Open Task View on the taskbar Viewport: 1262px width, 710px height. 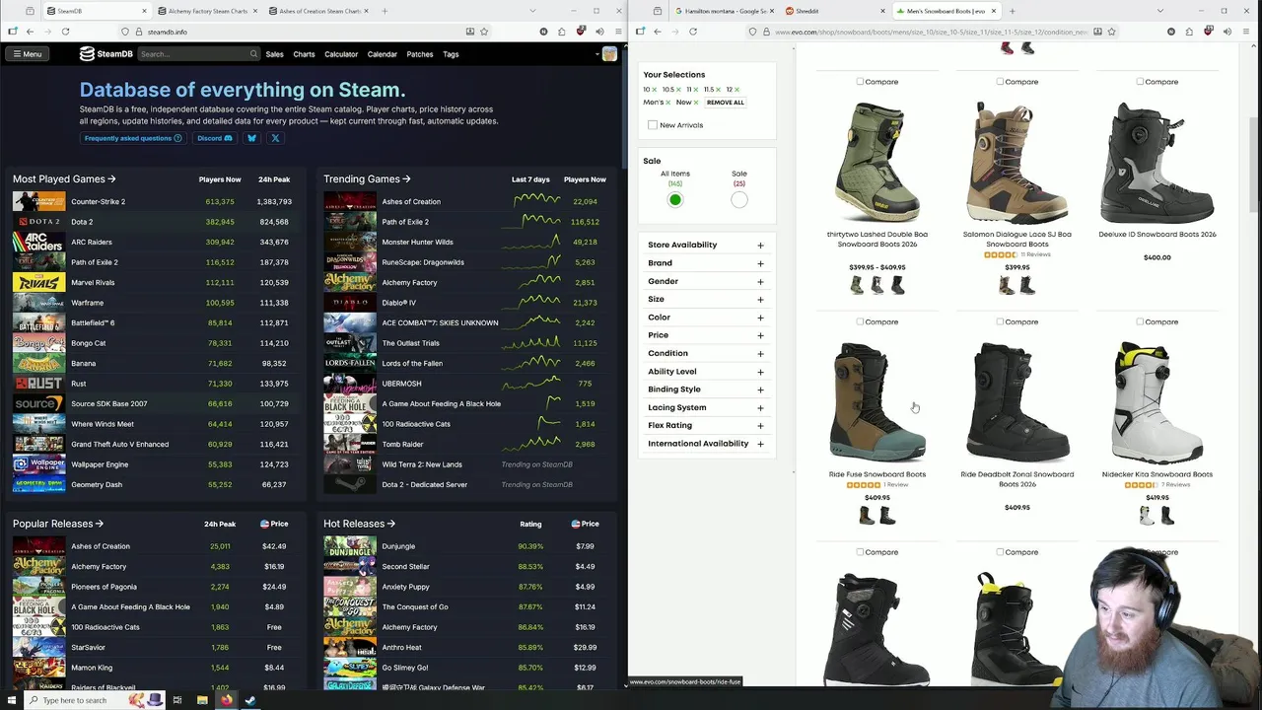click(x=177, y=700)
